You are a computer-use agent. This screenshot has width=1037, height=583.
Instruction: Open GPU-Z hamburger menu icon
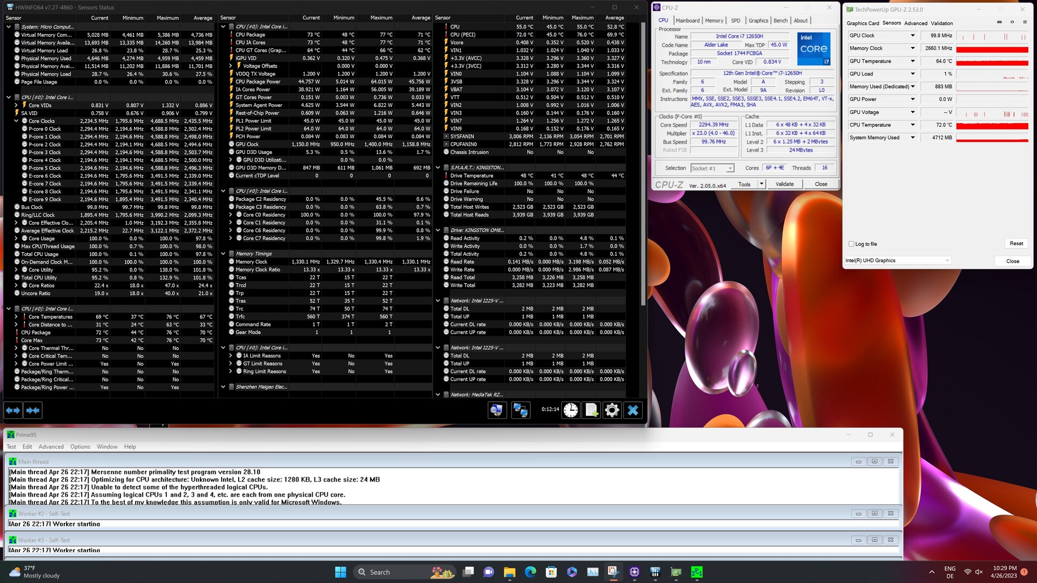1025,22
